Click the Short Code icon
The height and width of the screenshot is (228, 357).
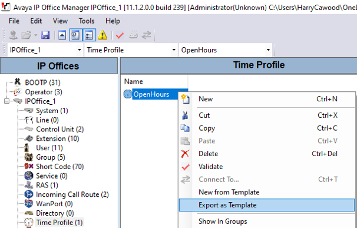point(29,166)
